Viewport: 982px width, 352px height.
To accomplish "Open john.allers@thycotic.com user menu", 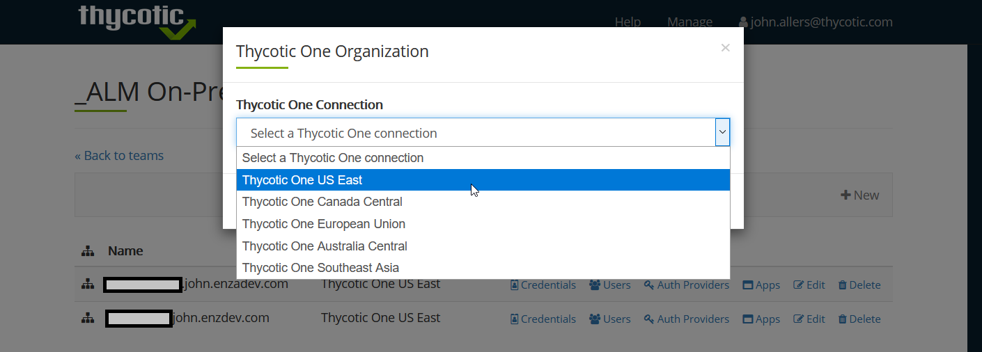I will coord(815,22).
